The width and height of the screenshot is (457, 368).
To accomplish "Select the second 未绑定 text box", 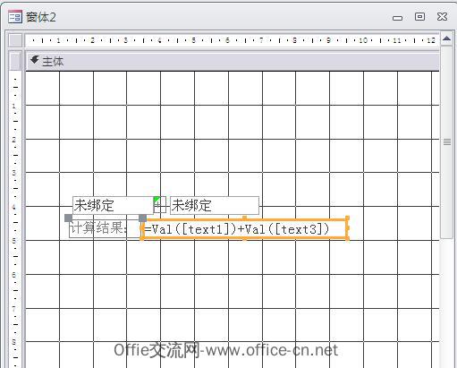I will (215, 205).
